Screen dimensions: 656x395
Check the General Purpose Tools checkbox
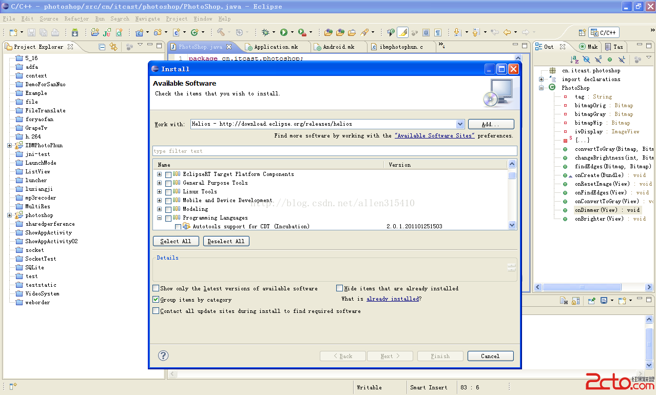click(x=168, y=183)
